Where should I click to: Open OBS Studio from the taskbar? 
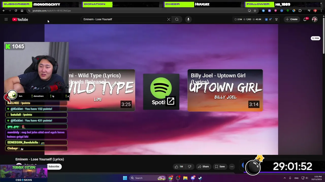coord(178,178)
